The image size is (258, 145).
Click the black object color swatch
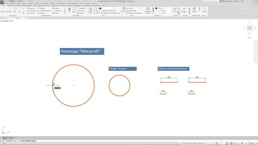point(156,8)
